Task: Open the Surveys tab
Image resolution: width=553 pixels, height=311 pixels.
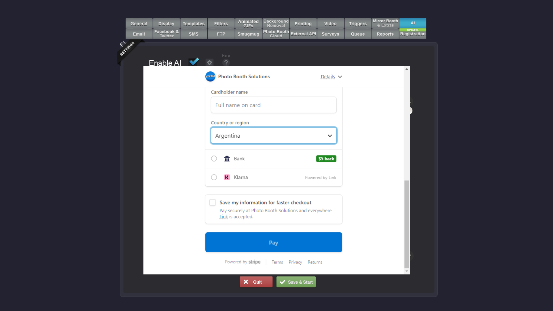Action: tap(330, 34)
